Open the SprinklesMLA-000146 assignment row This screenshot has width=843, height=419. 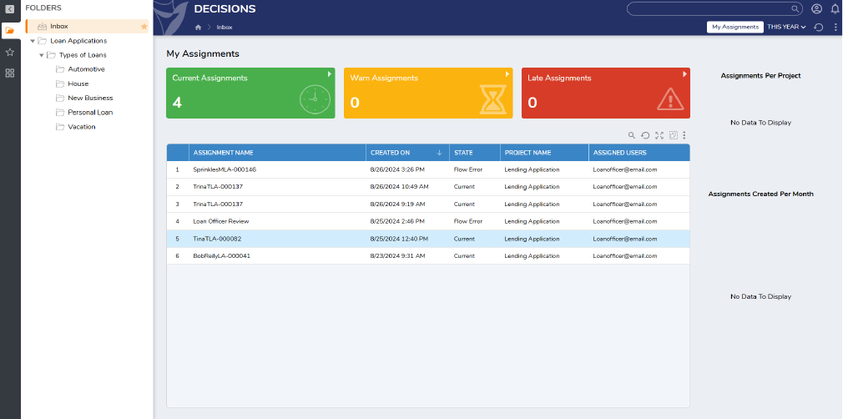225,169
